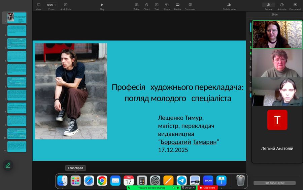Toggle the Format inspector panel
The height and width of the screenshot is (190, 303).
point(268,5)
